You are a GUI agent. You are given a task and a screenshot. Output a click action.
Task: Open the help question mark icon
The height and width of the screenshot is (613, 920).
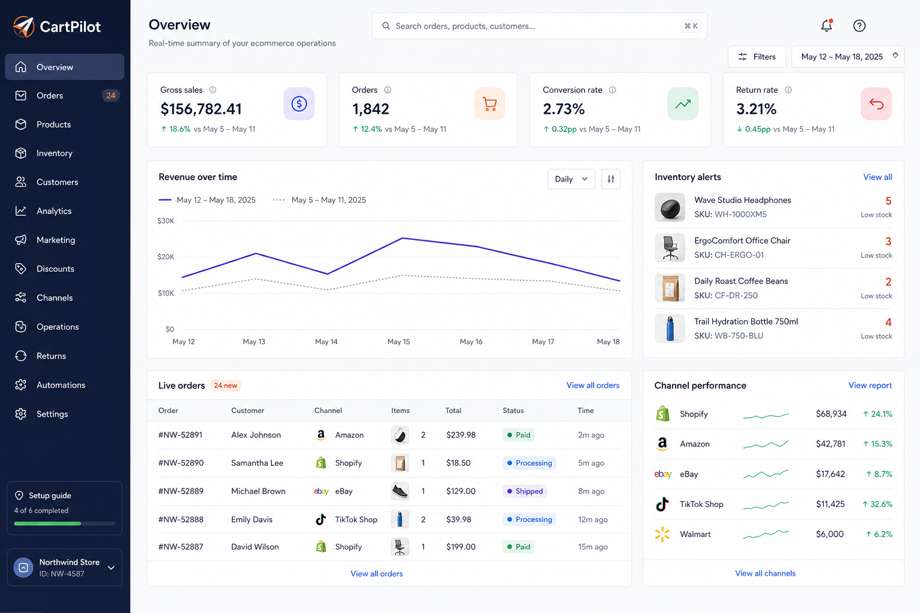pos(860,26)
